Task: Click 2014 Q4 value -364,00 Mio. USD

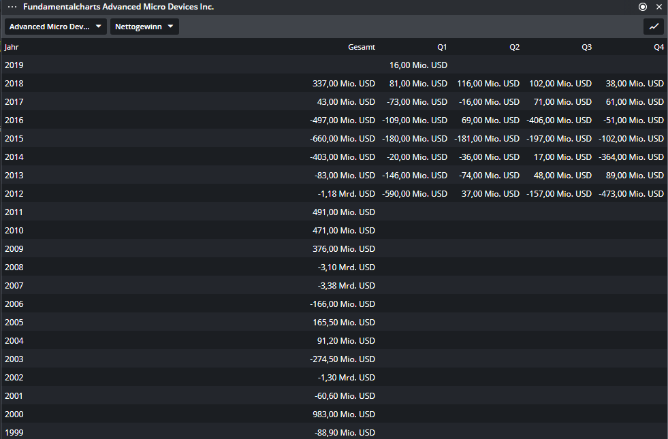Action: tap(631, 157)
